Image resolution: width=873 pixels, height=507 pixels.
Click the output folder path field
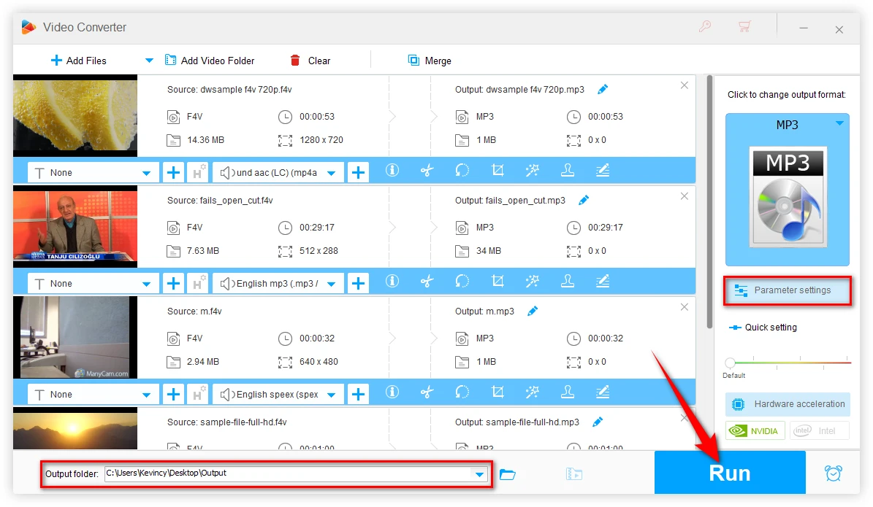click(295, 473)
